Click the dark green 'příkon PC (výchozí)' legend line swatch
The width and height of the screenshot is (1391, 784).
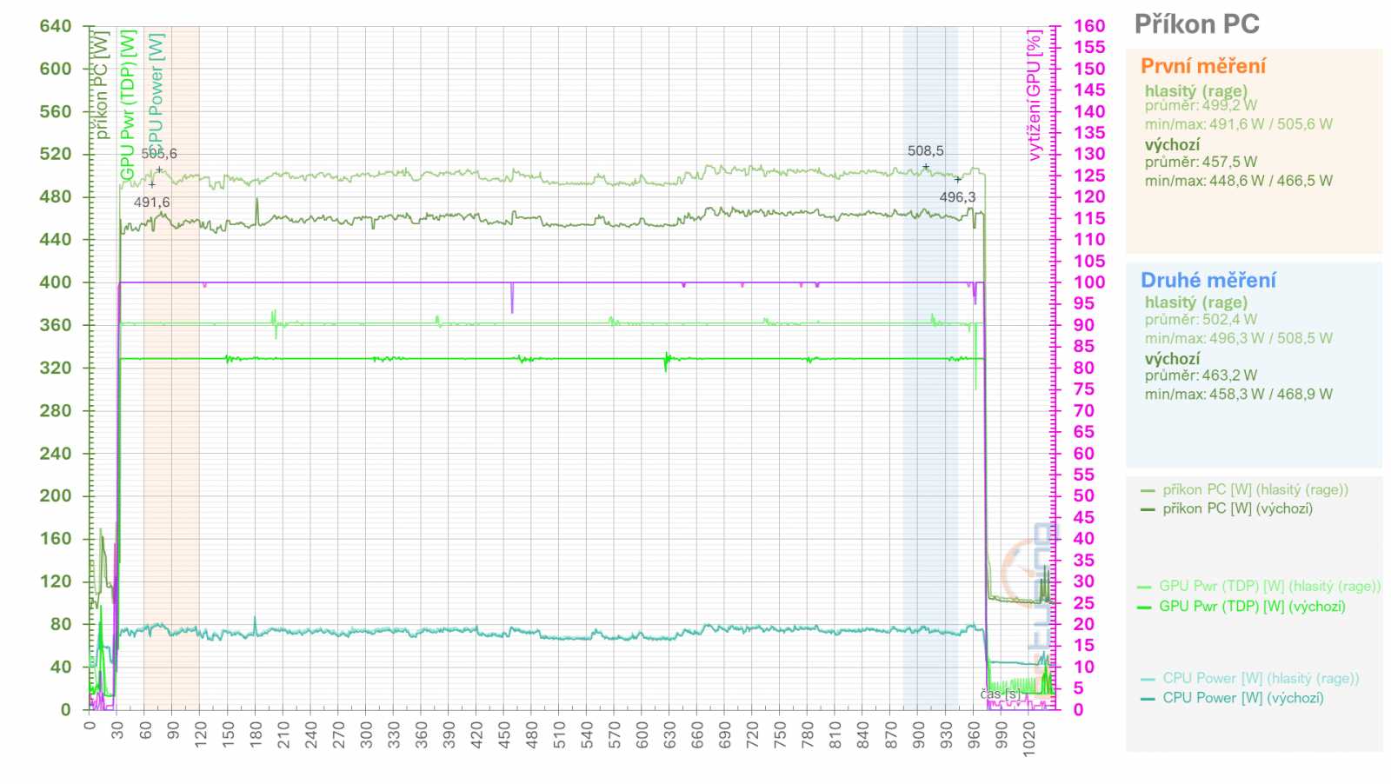tap(1148, 509)
